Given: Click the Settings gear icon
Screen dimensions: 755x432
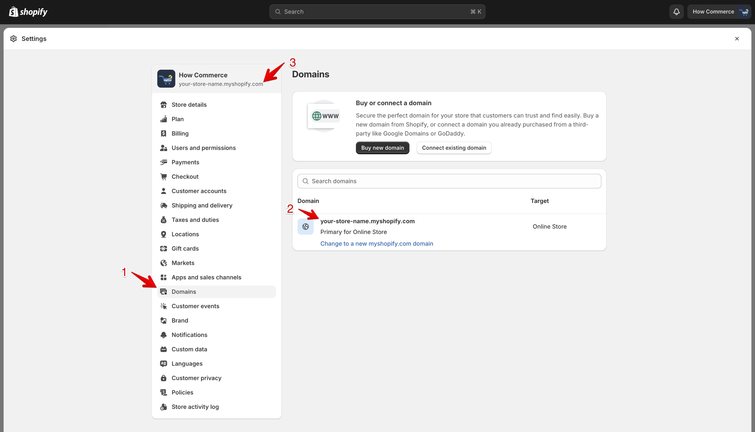Looking at the screenshot, I should pyautogui.click(x=13, y=39).
